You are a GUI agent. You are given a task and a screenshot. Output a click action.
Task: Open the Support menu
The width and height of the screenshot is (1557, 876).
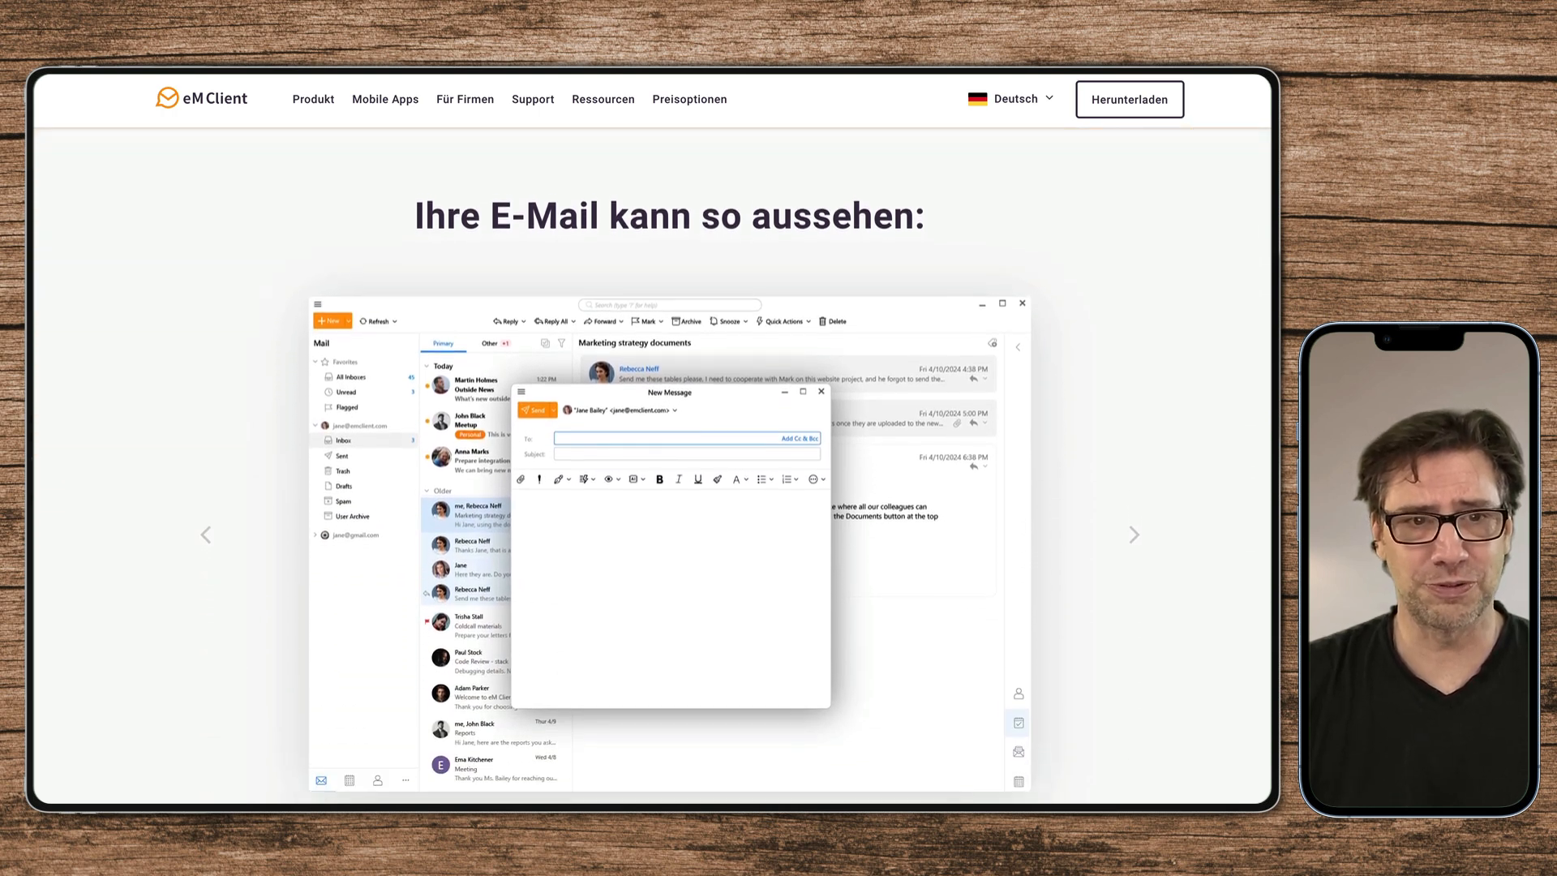click(x=533, y=99)
